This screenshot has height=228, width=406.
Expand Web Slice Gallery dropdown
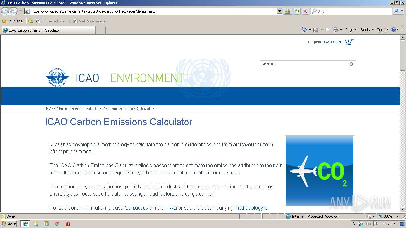click(x=108, y=21)
